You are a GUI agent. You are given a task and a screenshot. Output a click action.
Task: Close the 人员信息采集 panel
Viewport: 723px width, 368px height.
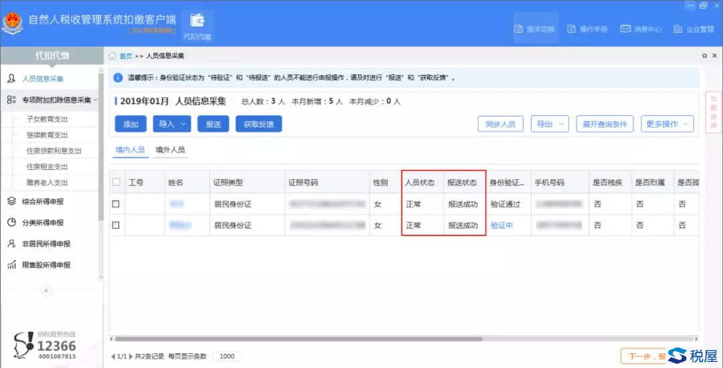tap(716, 56)
